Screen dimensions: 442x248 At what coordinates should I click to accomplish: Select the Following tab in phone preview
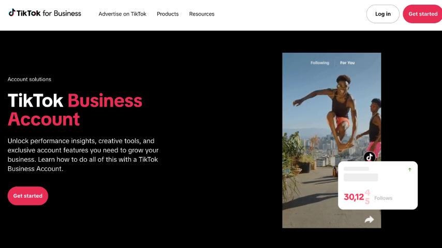[x=320, y=63]
